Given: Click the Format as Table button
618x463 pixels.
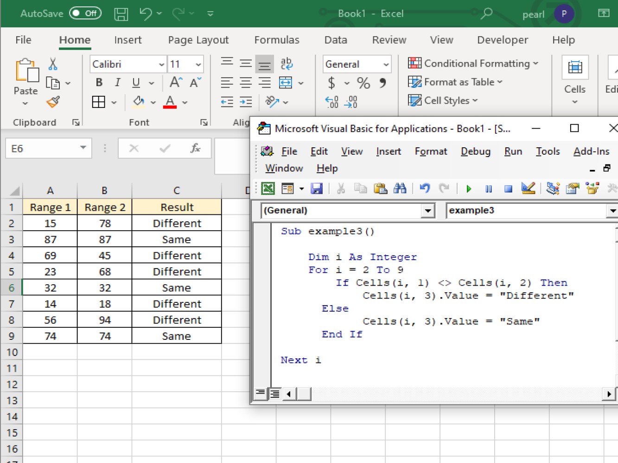Looking at the screenshot, I should pos(455,82).
